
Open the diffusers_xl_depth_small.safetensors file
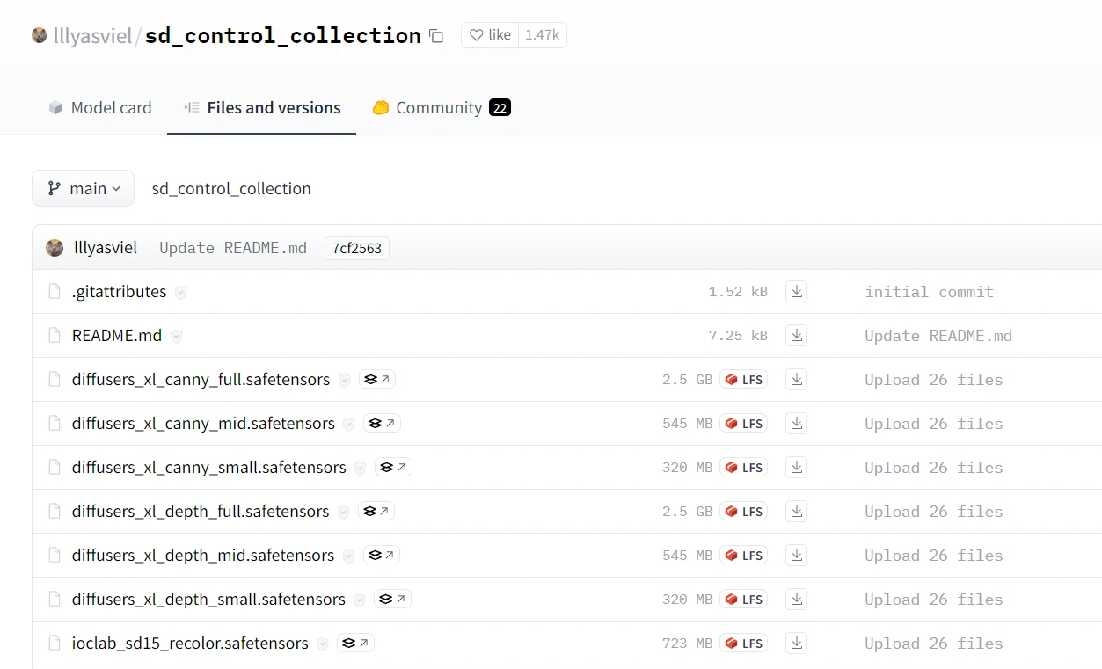click(208, 600)
